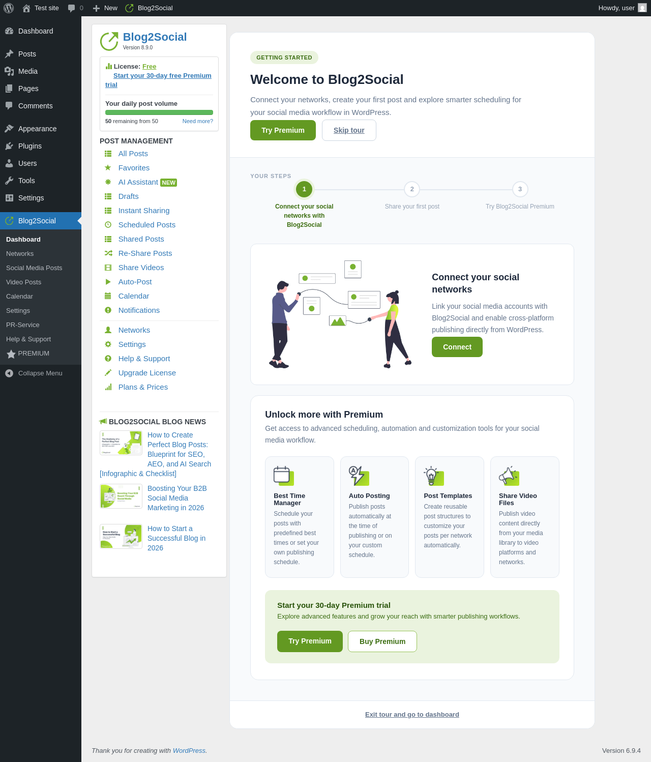Open the Drafts link
This screenshot has width=651, height=762.
(x=129, y=196)
